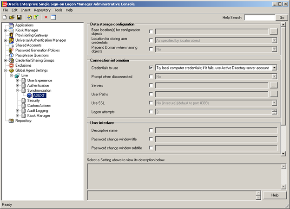Check the User Paths checkbox
Screen dimensions: 290x209
click(151, 94)
